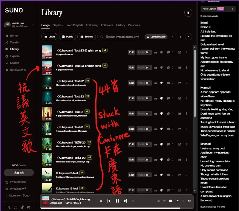This screenshot has height=211, width=239.
Task: Open more options for first Test-23-English song (2:20)
Action: [186, 52]
